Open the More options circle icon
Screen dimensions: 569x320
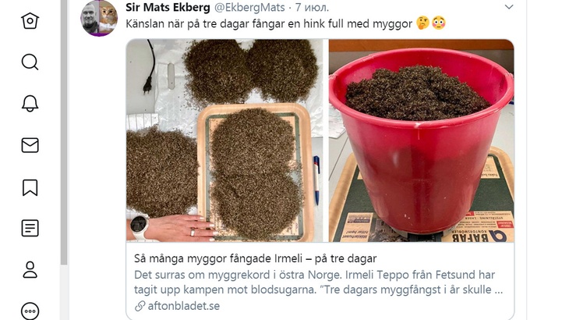(x=30, y=311)
